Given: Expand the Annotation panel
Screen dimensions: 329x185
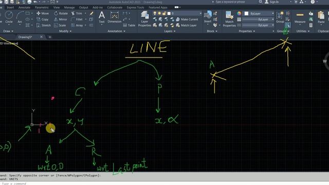Looking at the screenshot, I should (117, 31).
